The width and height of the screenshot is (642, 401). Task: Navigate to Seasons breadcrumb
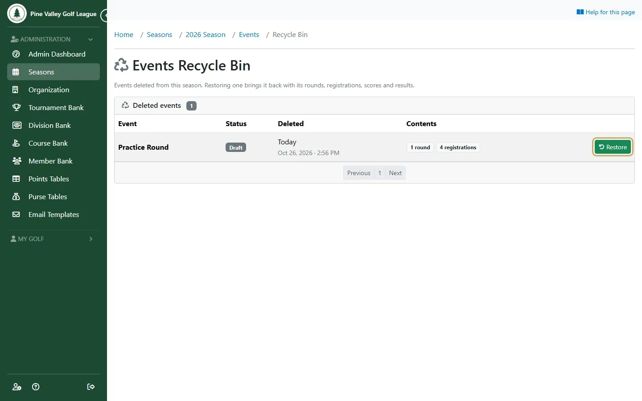pyautogui.click(x=159, y=35)
